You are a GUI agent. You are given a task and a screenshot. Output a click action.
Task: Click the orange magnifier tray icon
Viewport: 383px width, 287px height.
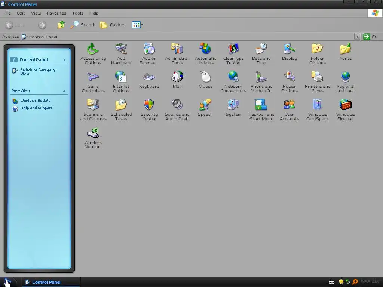point(355,282)
